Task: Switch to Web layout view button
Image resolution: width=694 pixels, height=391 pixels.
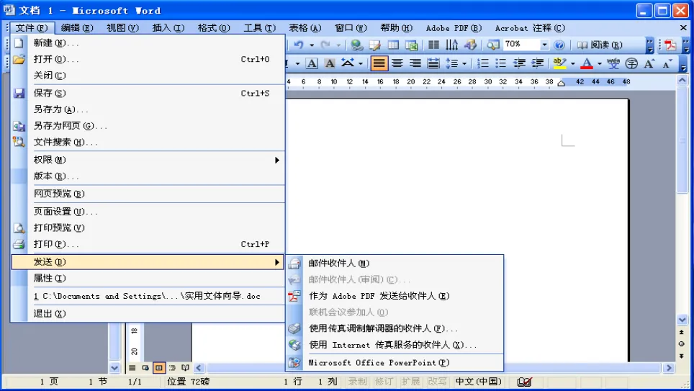Action: pos(145,367)
